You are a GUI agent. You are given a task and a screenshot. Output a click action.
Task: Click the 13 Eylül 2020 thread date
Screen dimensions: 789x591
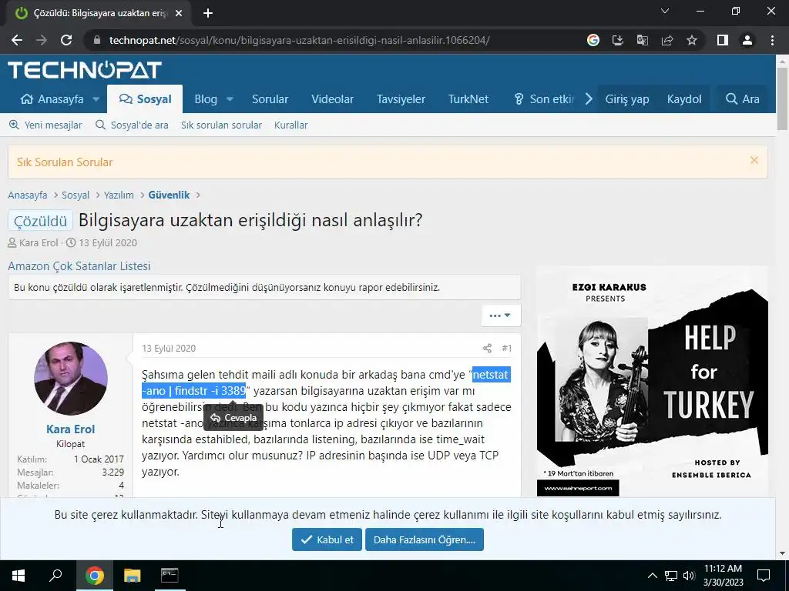108,242
